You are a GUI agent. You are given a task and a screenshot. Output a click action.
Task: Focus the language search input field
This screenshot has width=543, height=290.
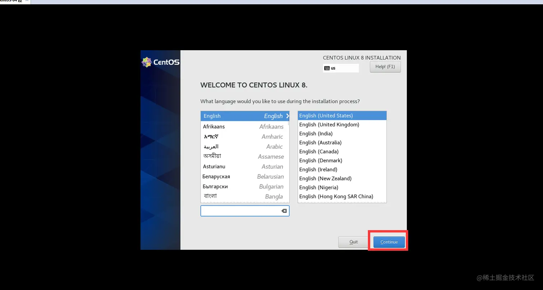245,211
